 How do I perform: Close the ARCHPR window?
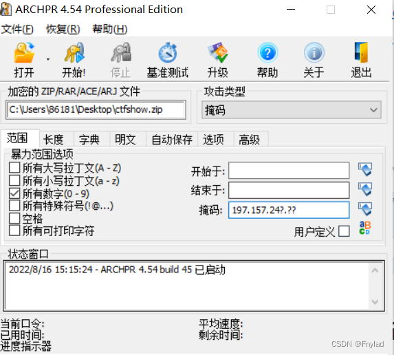(371, 10)
